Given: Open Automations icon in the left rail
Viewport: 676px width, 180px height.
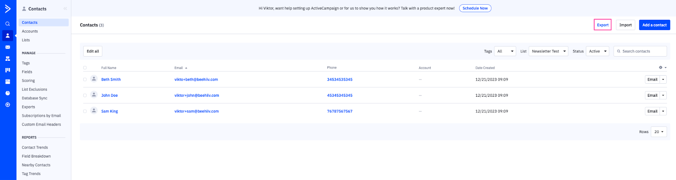Looking at the screenshot, I should pyautogui.click(x=8, y=59).
